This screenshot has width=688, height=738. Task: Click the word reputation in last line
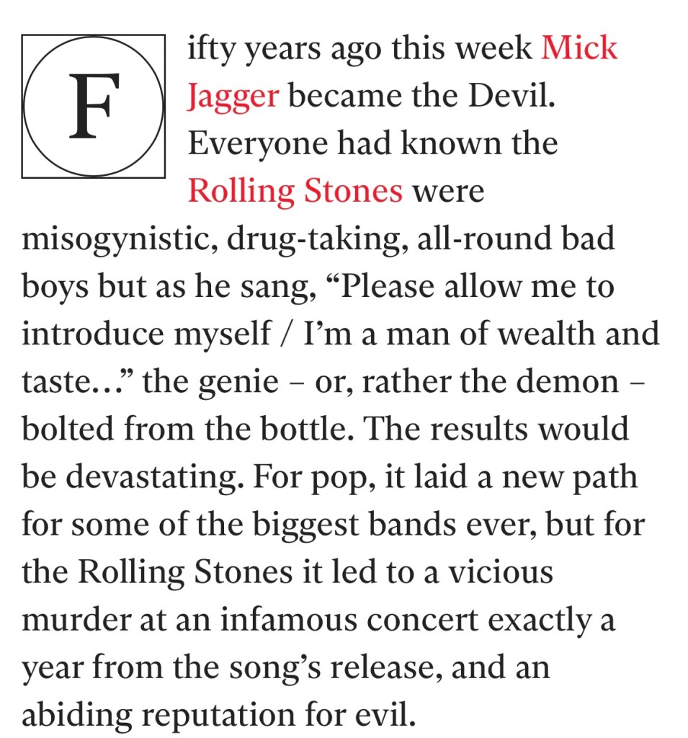click(218, 716)
